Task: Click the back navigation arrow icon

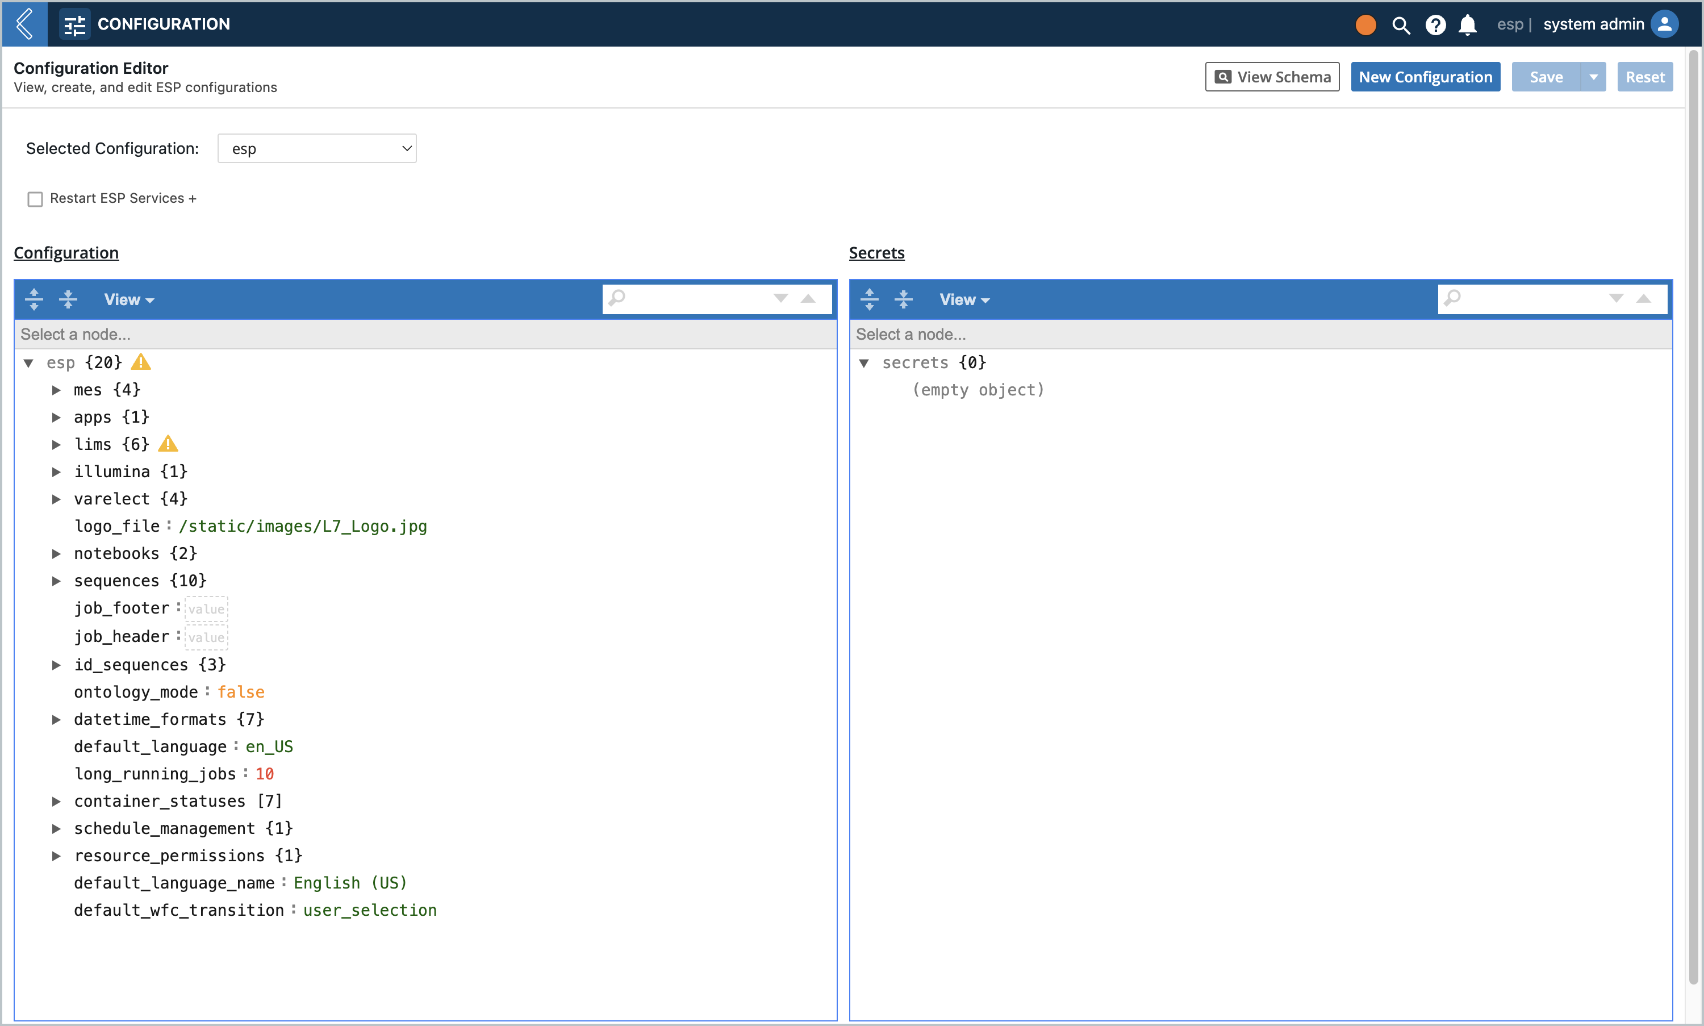Action: click(x=27, y=23)
